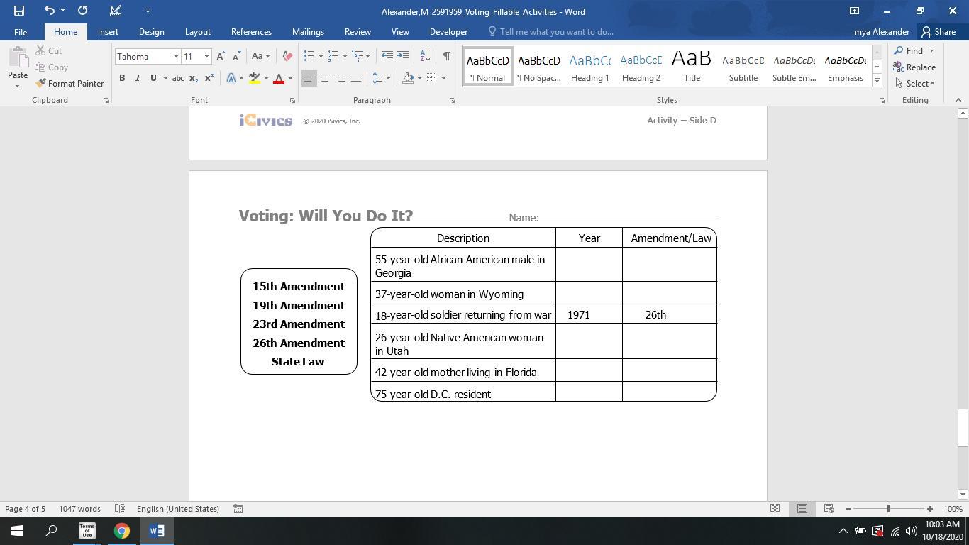Align text to the left
Screen dimensions: 969x545
click(x=309, y=78)
